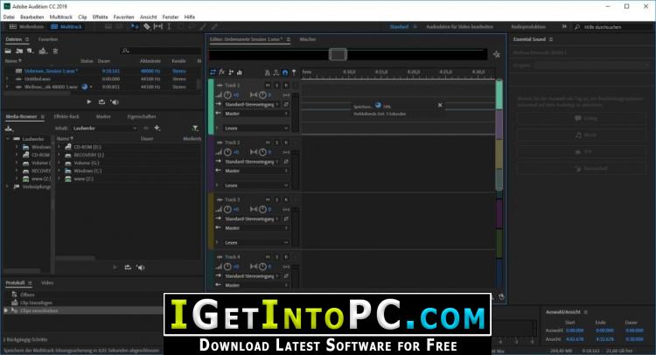Open the Ansicht menu
This screenshot has width=656, height=355.
[149, 17]
